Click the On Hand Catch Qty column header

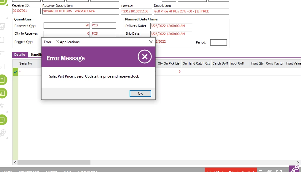[196, 63]
